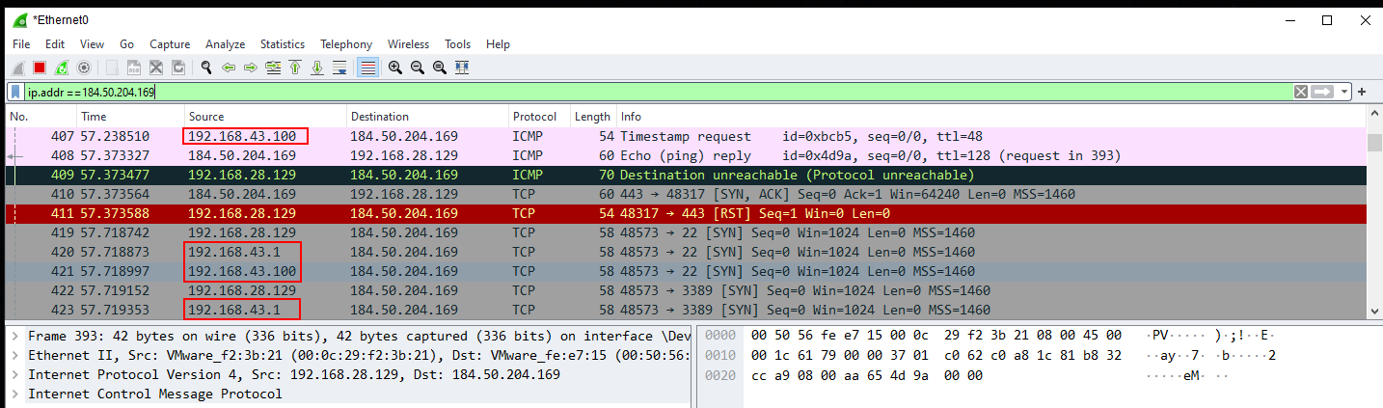Open the Analyze menu
This screenshot has height=408, width=1383.
coord(225,44)
